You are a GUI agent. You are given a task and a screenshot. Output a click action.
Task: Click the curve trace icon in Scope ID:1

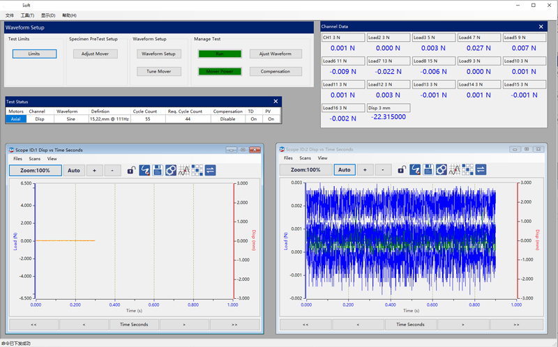click(x=144, y=170)
